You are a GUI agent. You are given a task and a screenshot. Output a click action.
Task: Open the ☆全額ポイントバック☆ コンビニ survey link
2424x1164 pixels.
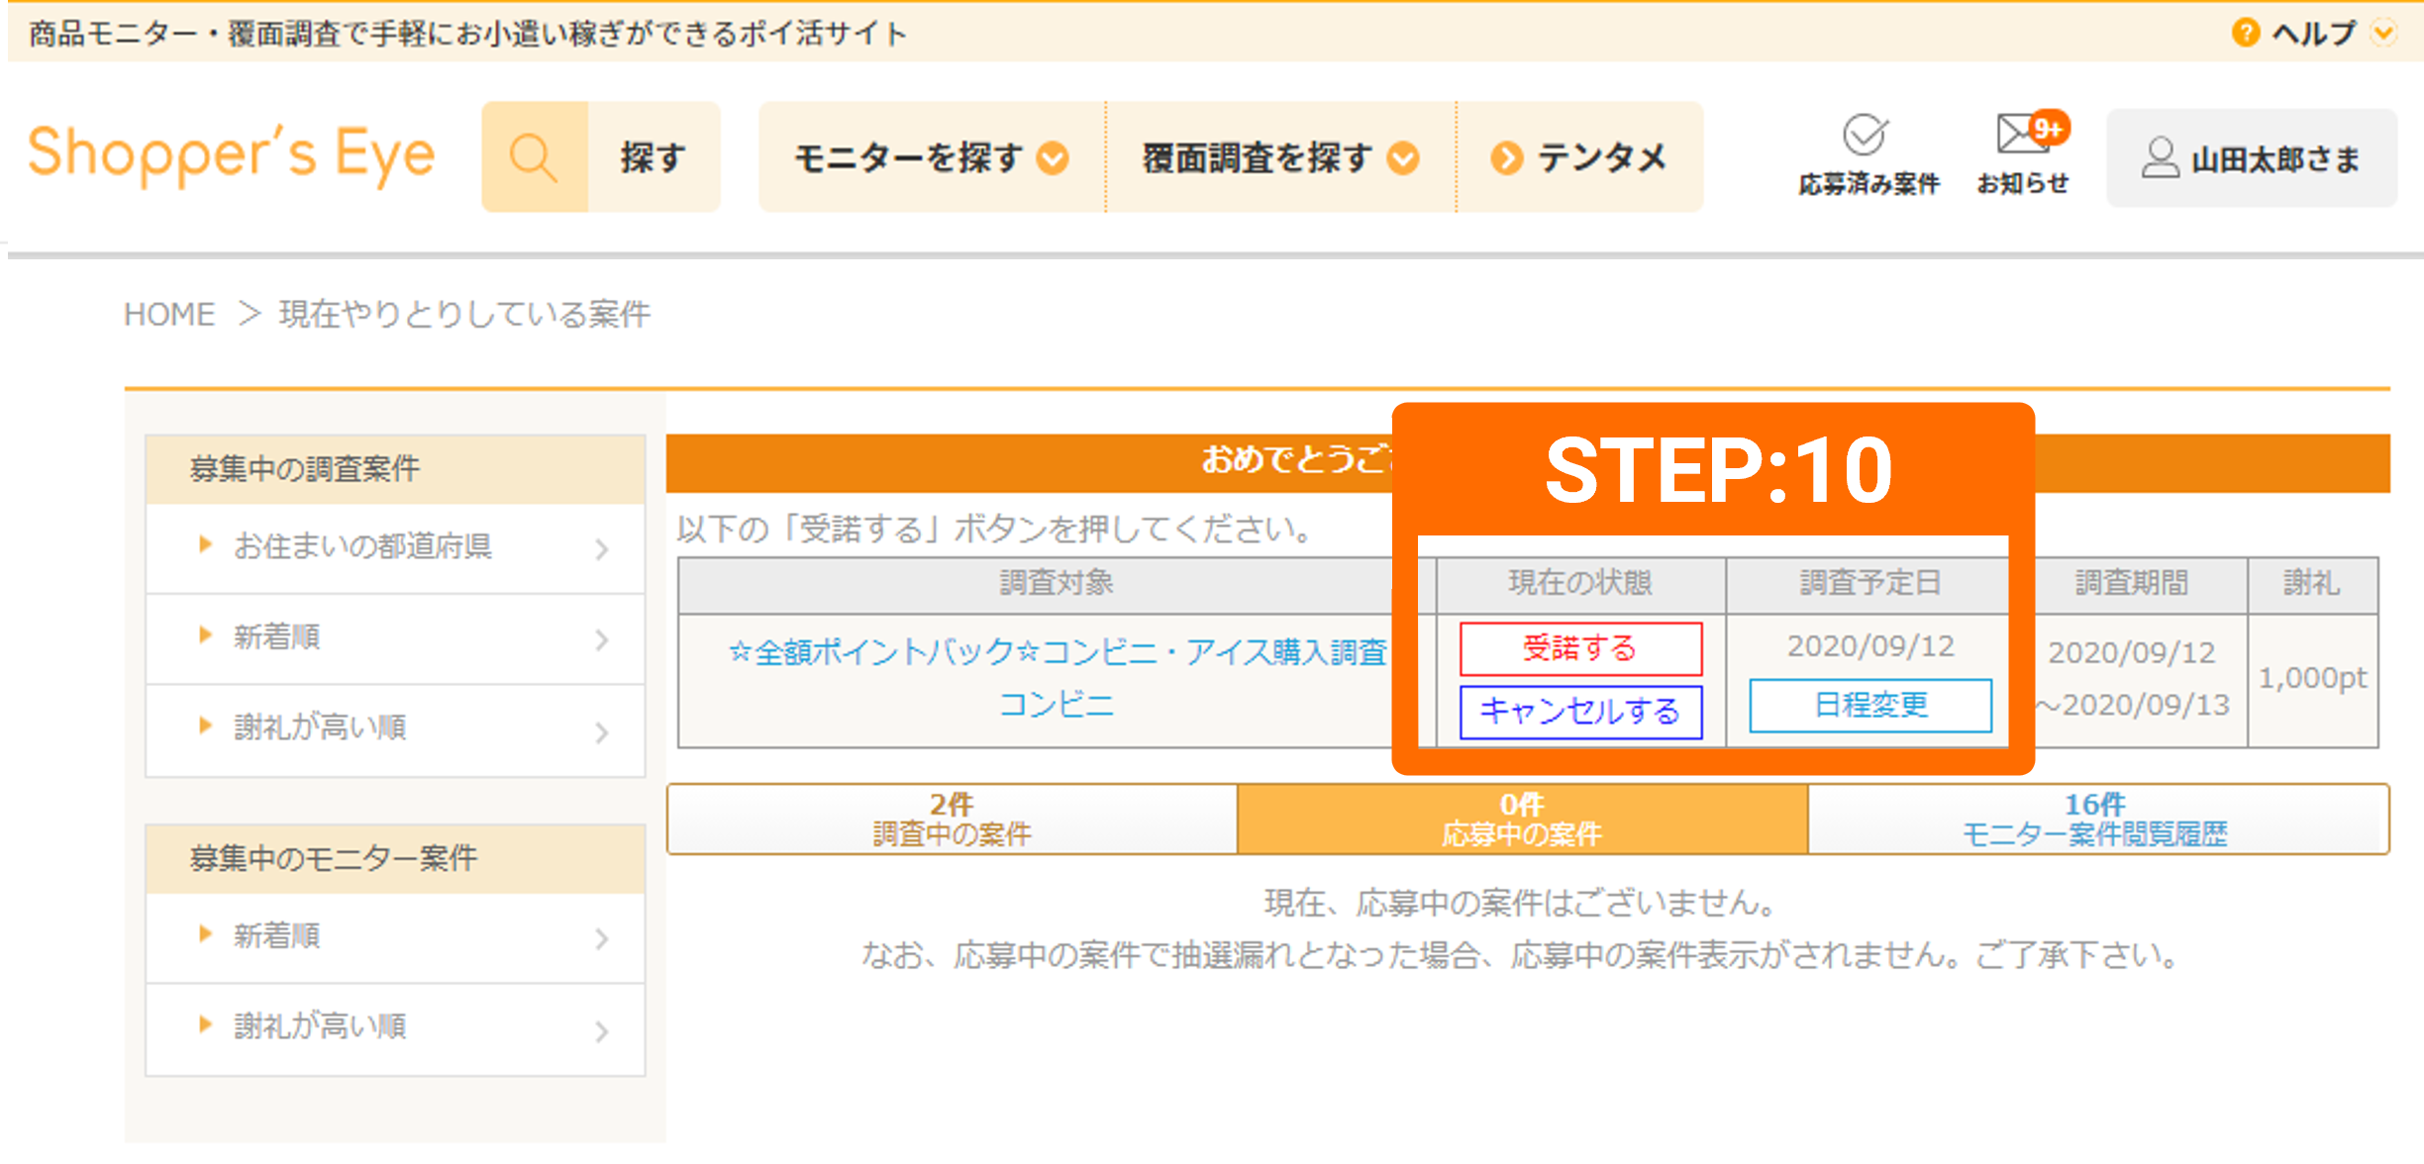click(1058, 678)
